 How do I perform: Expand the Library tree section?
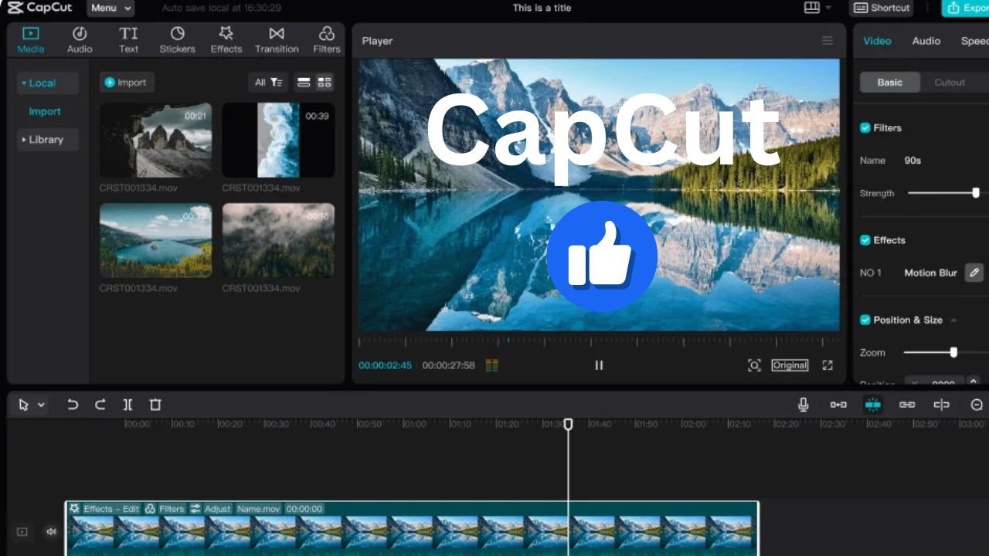pos(48,140)
